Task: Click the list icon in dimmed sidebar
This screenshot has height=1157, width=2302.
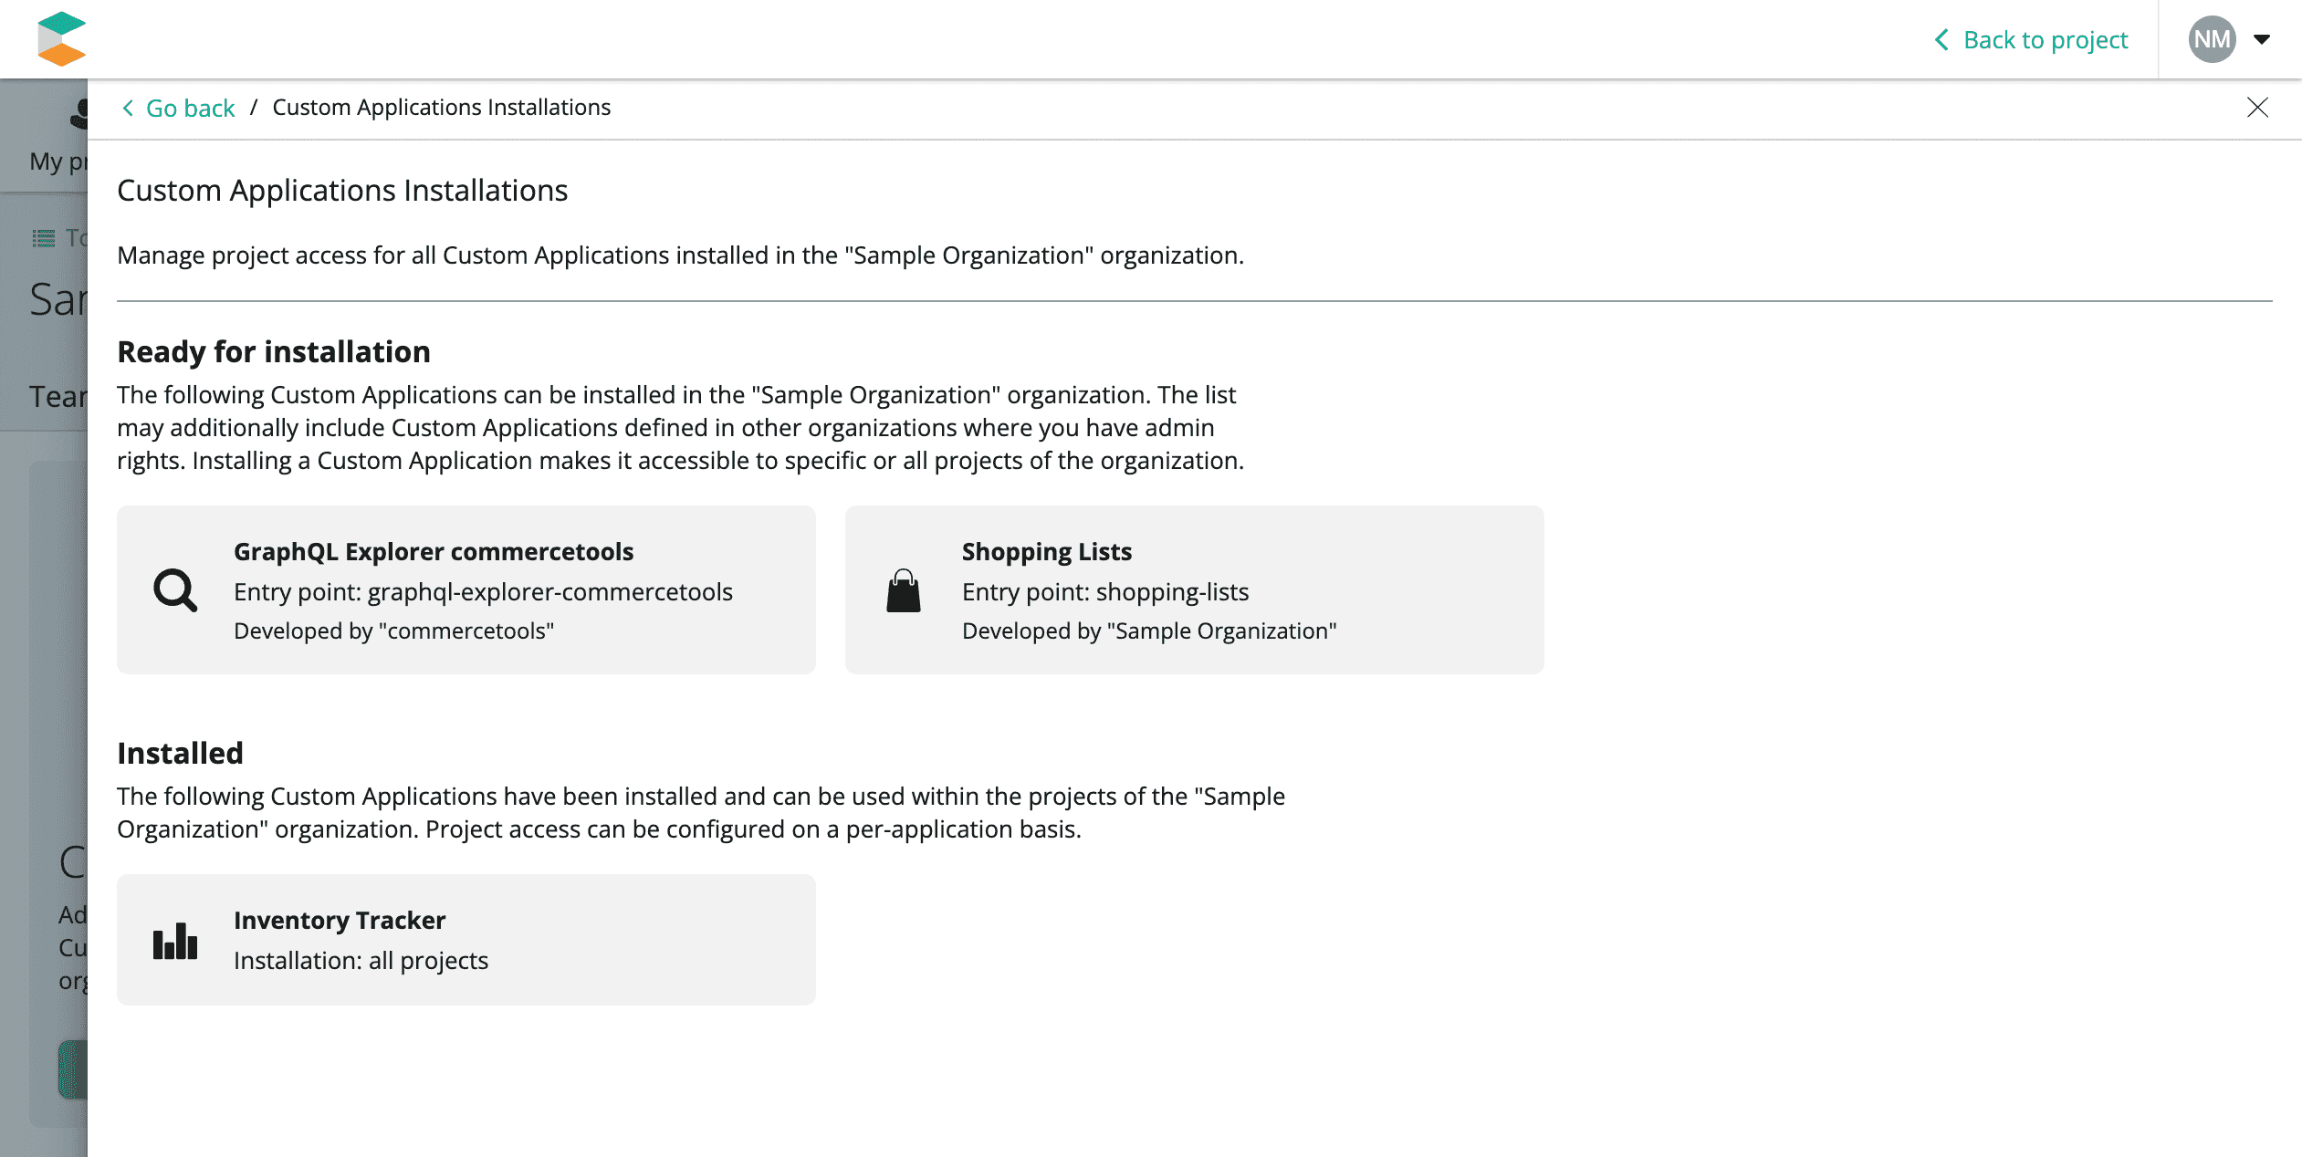Action: (x=44, y=238)
